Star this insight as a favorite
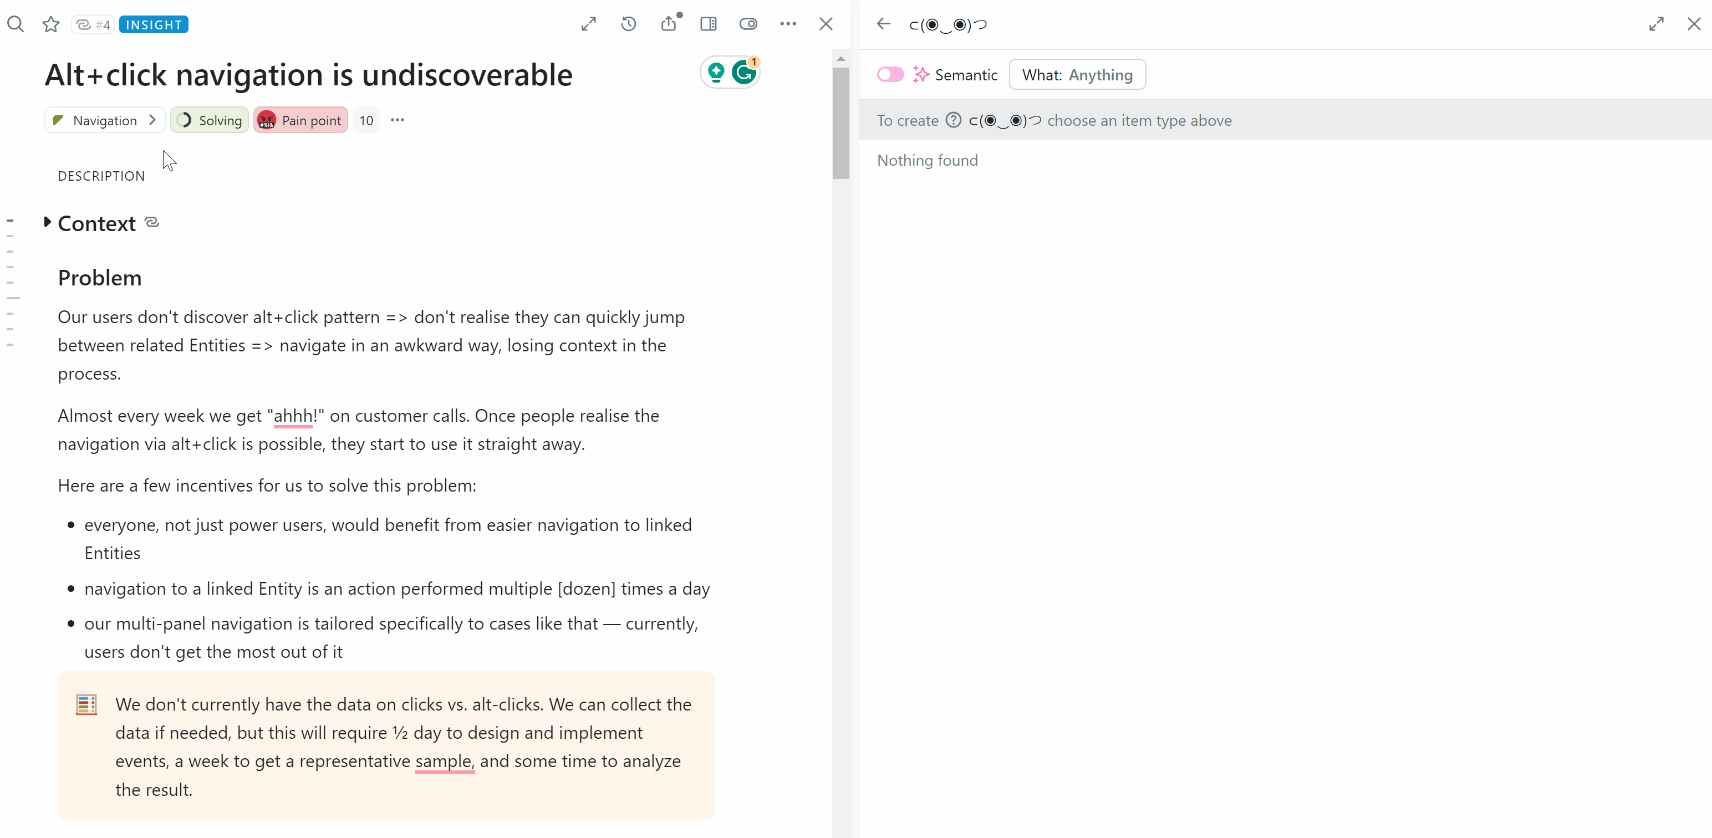This screenshot has width=1712, height=838. 50,24
